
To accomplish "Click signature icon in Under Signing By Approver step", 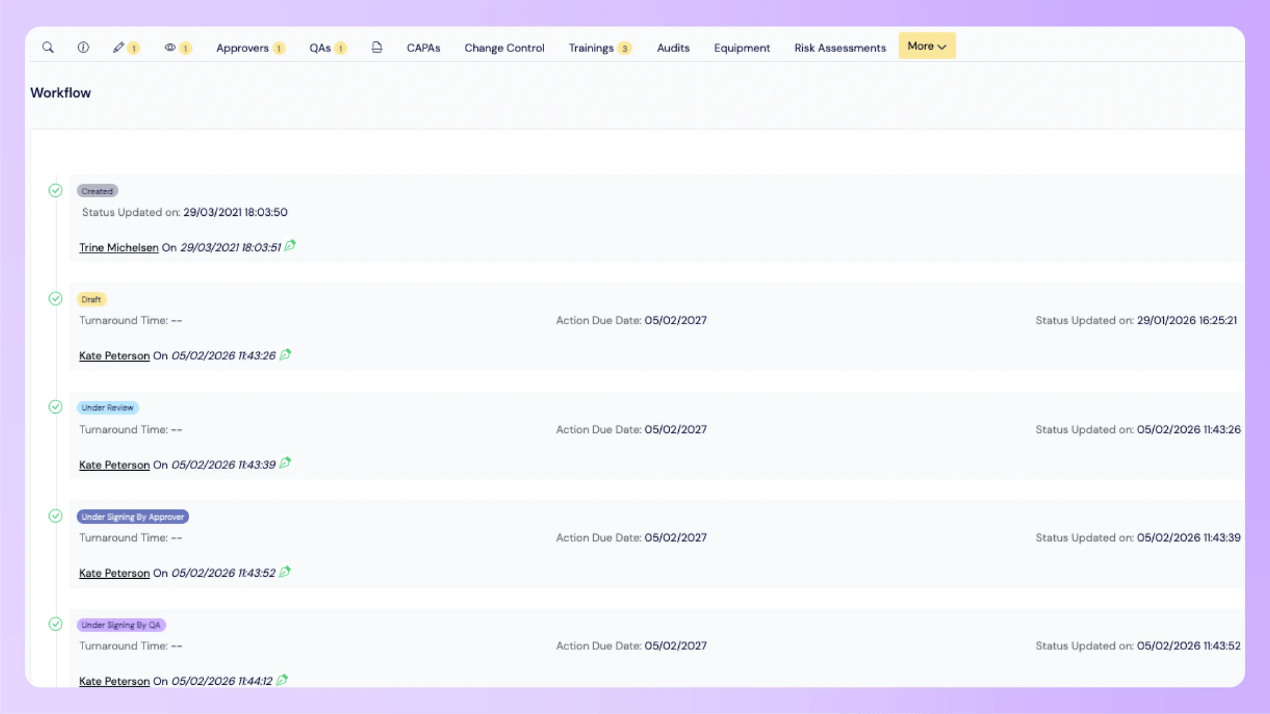I will point(285,572).
